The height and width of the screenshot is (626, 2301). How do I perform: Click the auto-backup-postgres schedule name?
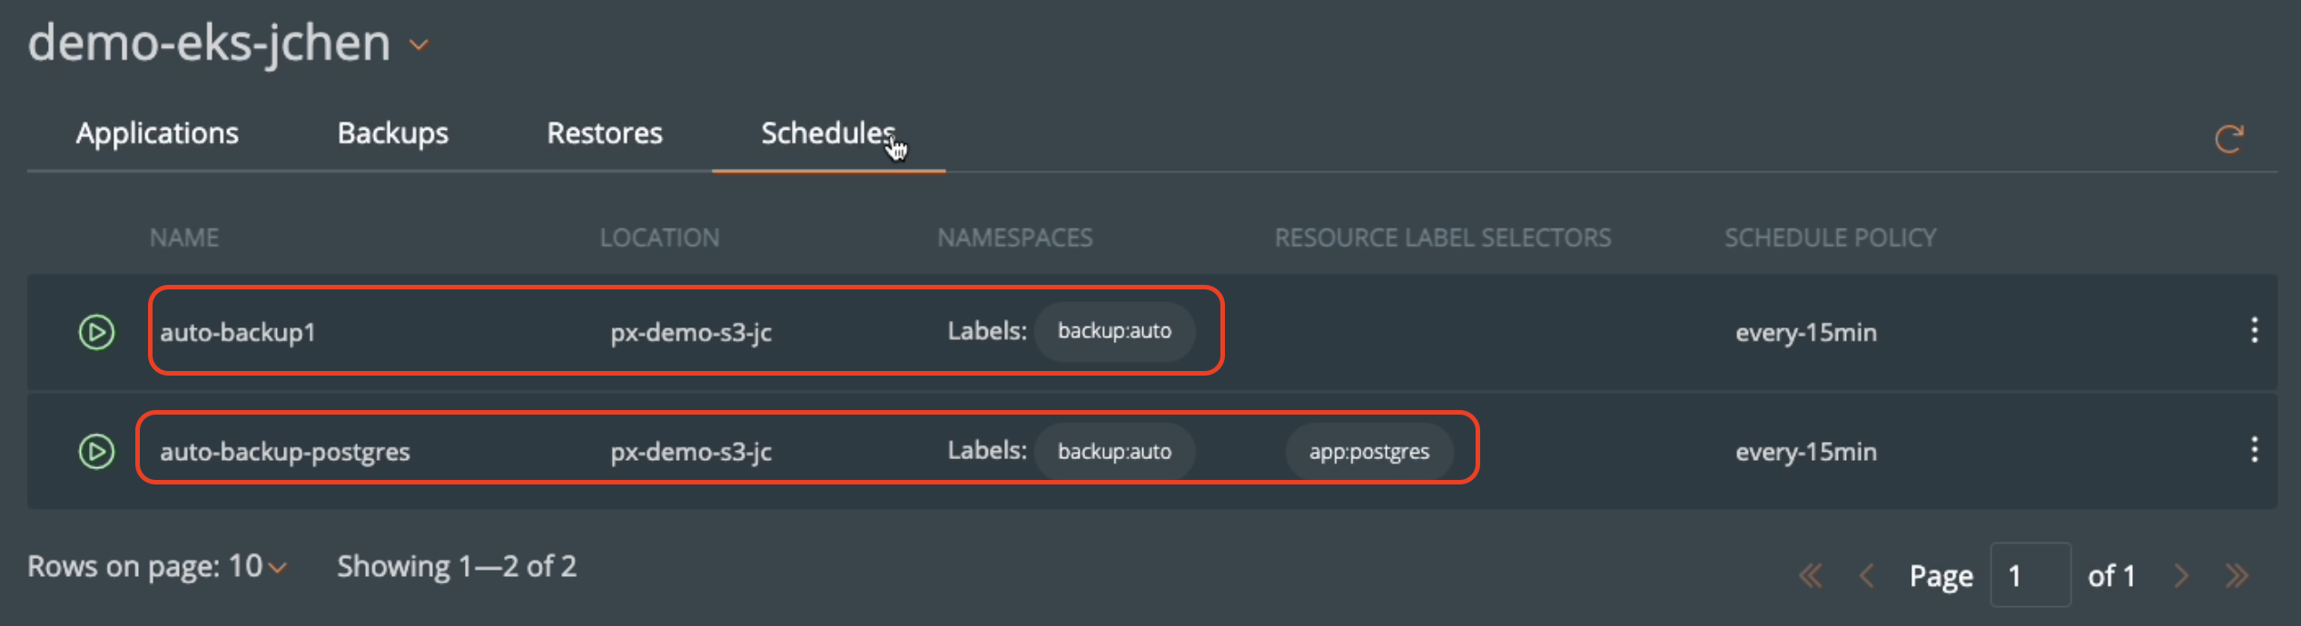pyautogui.click(x=285, y=452)
